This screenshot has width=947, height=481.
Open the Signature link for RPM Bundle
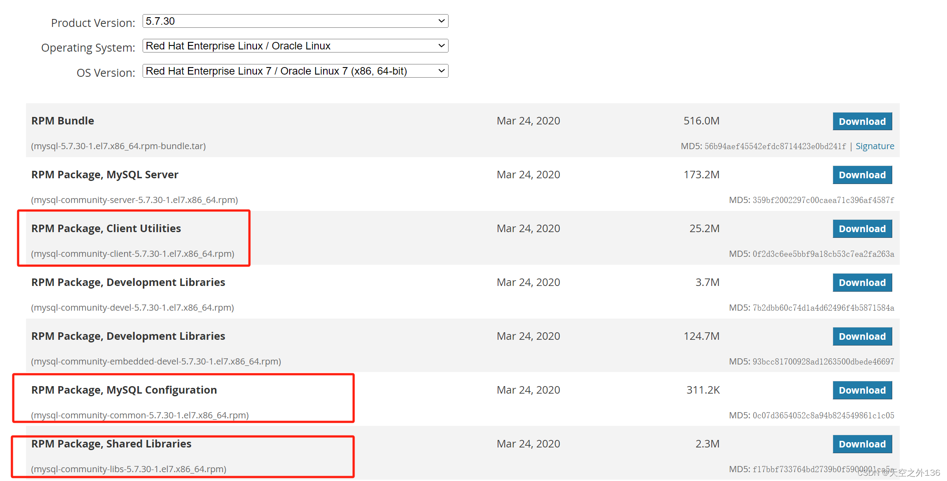(875, 146)
